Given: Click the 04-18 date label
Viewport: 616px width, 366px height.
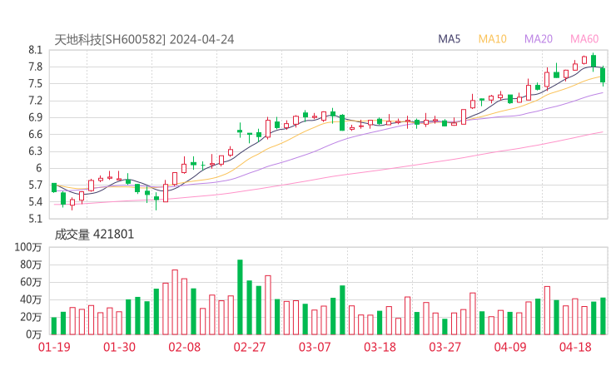Looking at the screenshot, I should coord(575,347).
